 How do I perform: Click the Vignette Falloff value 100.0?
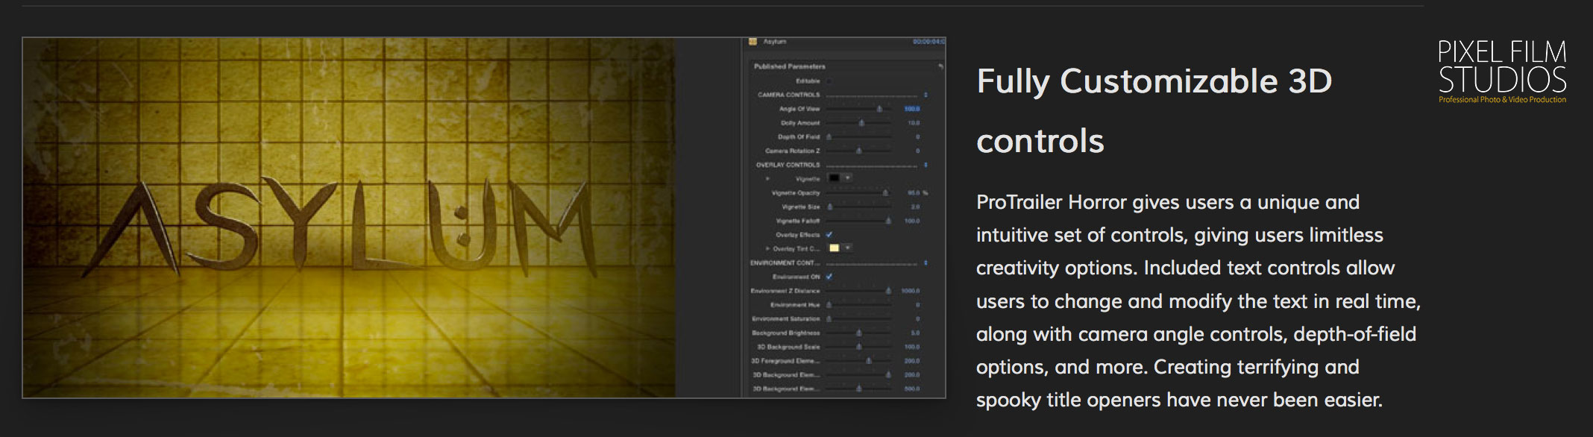[912, 221]
